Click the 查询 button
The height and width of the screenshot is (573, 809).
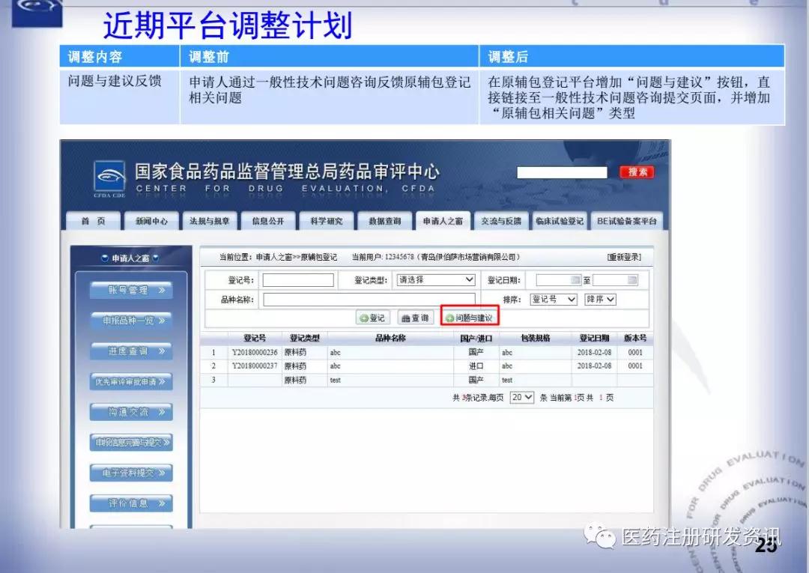tap(415, 318)
